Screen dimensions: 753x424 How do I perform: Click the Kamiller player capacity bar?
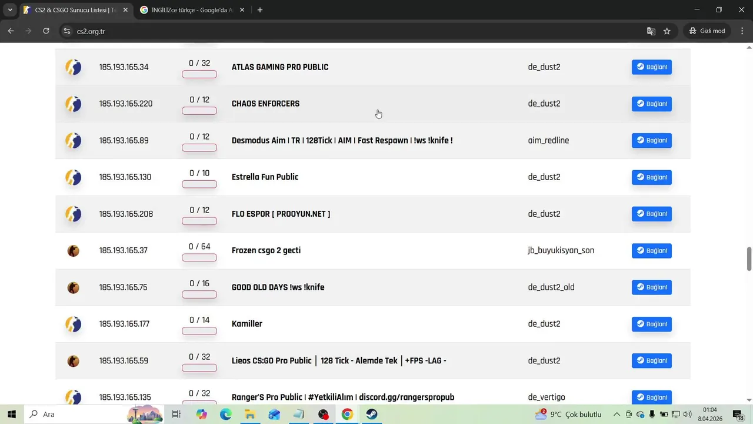click(199, 331)
